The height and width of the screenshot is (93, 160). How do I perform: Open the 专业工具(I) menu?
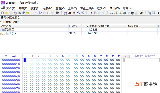(x=87, y=8)
